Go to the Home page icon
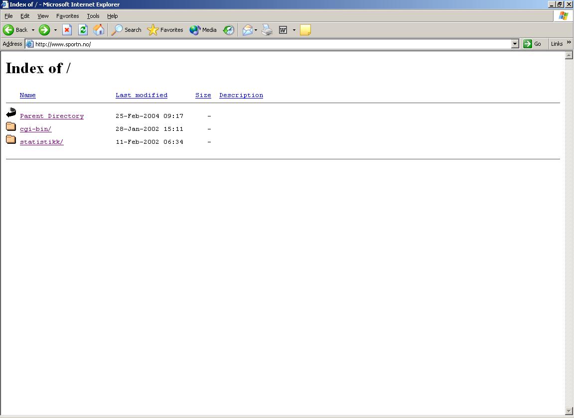 pyautogui.click(x=99, y=30)
